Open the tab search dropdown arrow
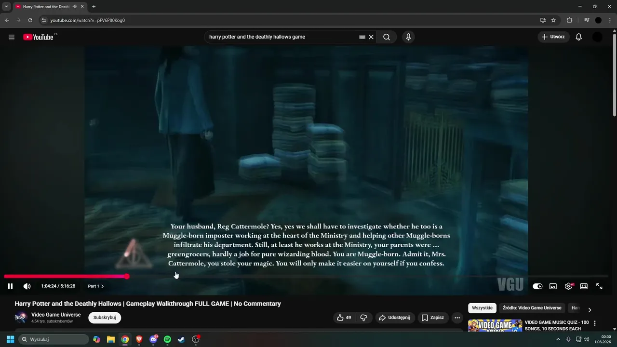The image size is (617, 347). (6, 6)
